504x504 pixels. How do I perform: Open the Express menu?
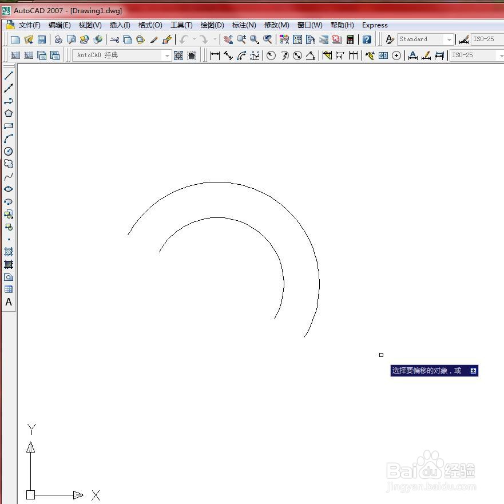pyautogui.click(x=375, y=25)
